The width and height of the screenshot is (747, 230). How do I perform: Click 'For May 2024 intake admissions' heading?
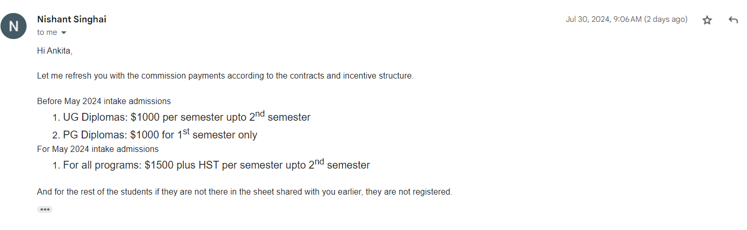click(x=98, y=149)
